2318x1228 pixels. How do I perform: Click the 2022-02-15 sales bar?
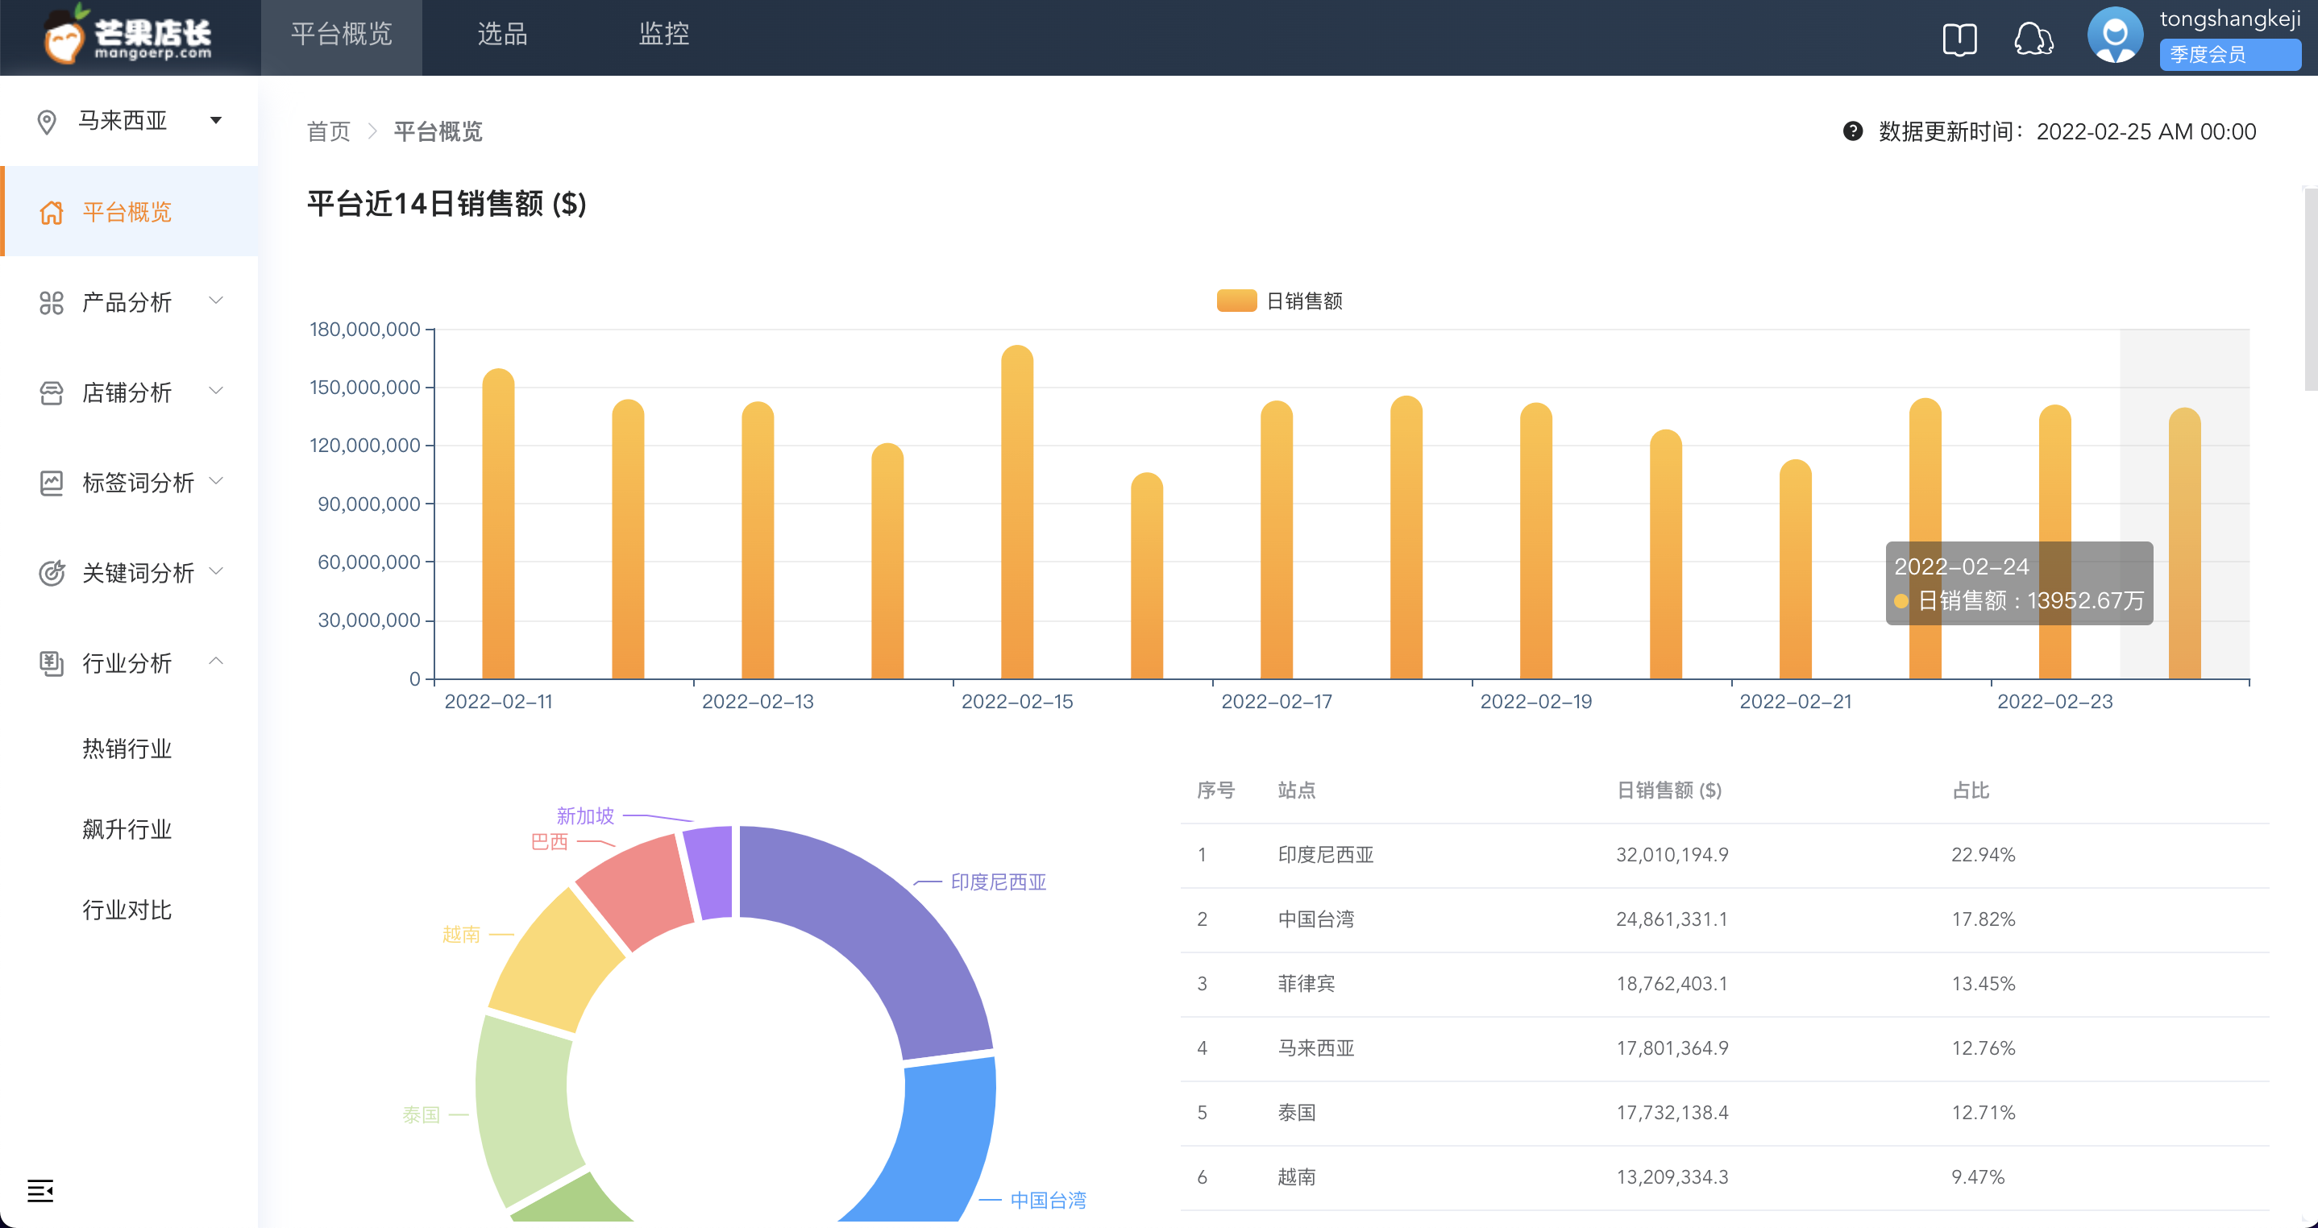coord(1017,512)
